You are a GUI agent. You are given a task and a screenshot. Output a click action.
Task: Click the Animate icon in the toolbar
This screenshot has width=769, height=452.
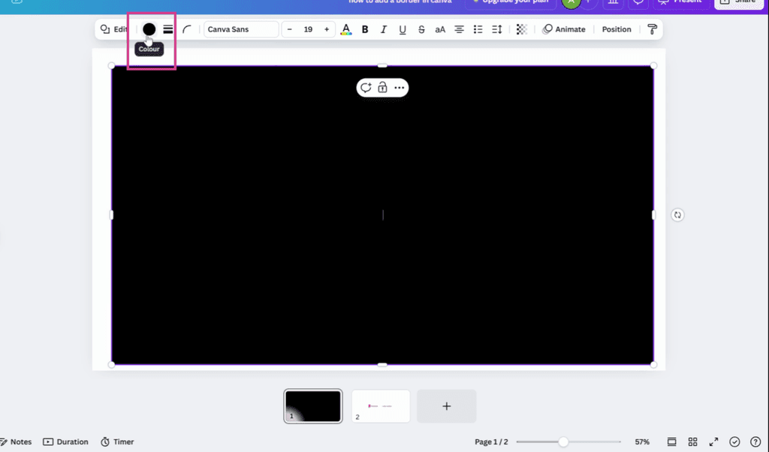(547, 29)
